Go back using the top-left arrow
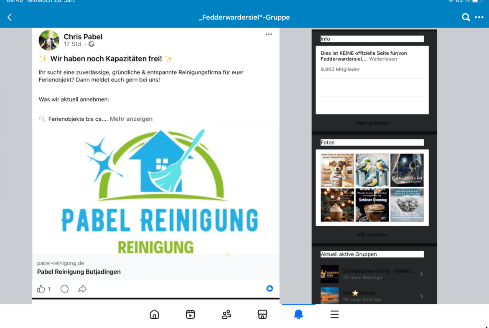Viewport: 489px width, 328px height. click(x=10, y=17)
